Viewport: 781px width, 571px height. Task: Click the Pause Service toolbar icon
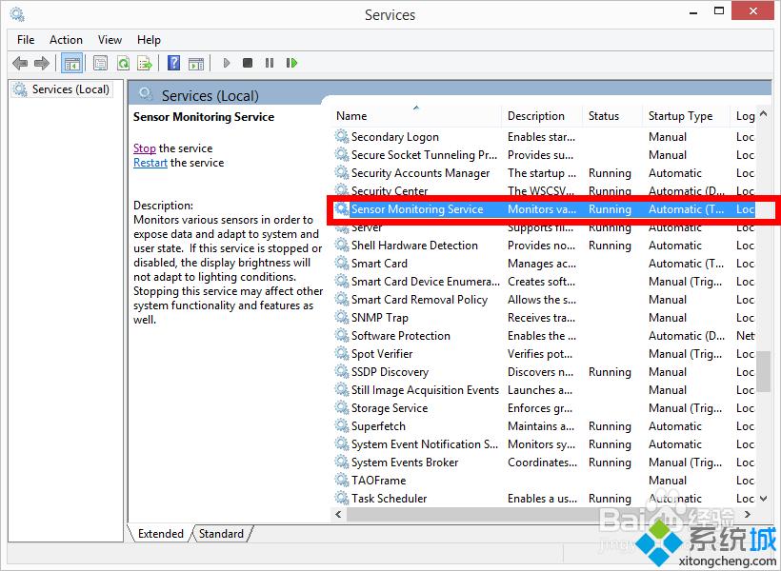tap(270, 63)
